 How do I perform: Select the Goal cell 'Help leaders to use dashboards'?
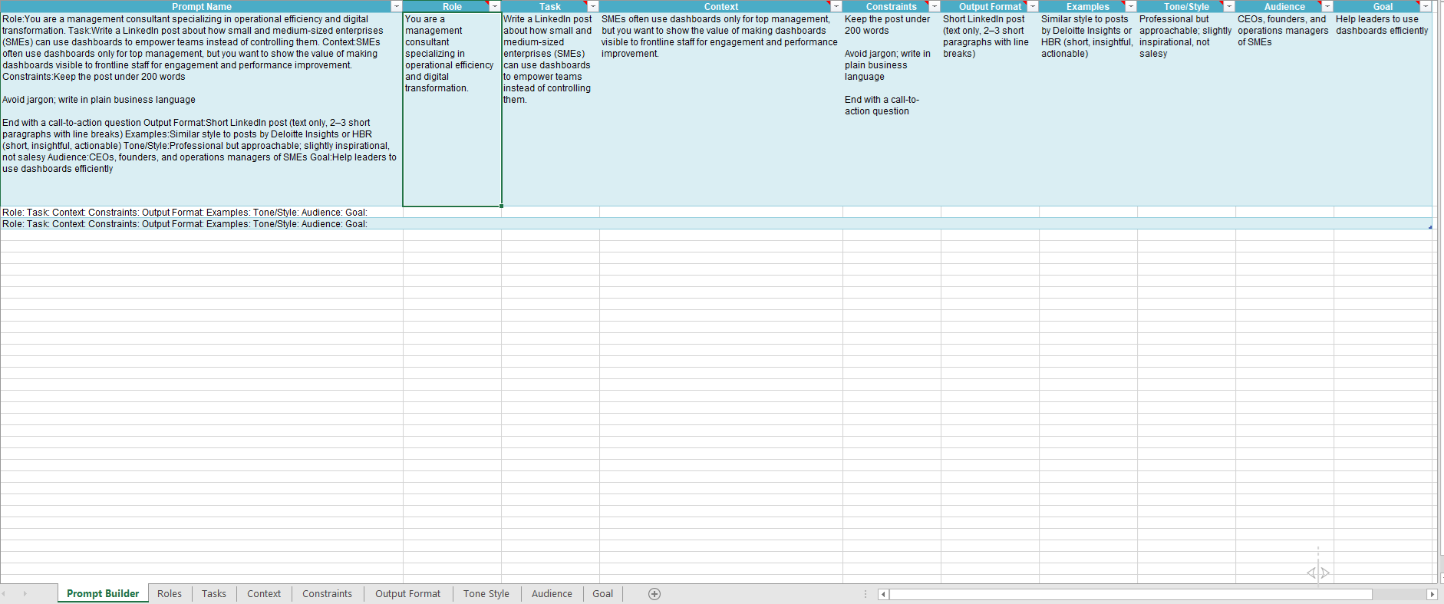[x=1383, y=109]
